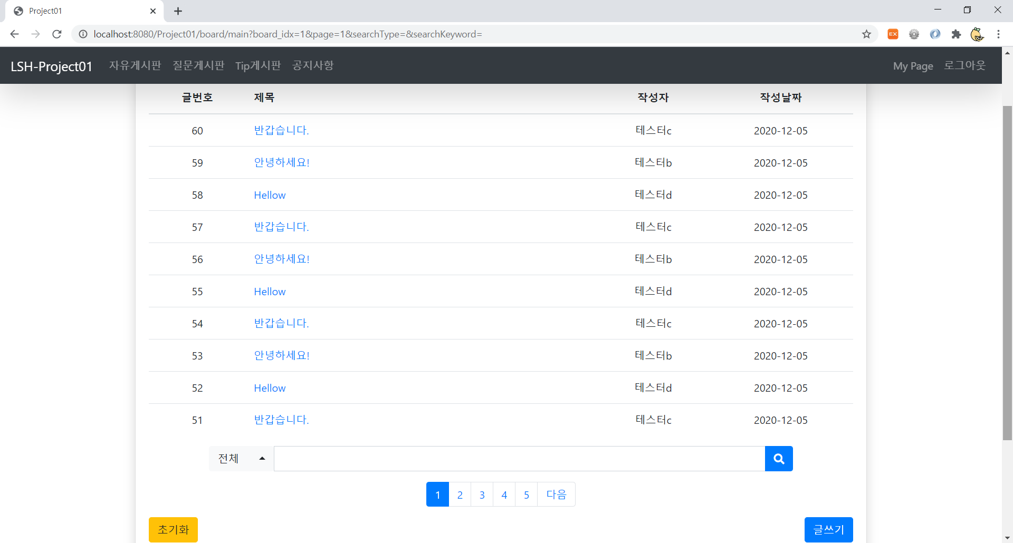The image size is (1013, 543).
Task: Go to page 3 of the board
Action: pos(482,494)
